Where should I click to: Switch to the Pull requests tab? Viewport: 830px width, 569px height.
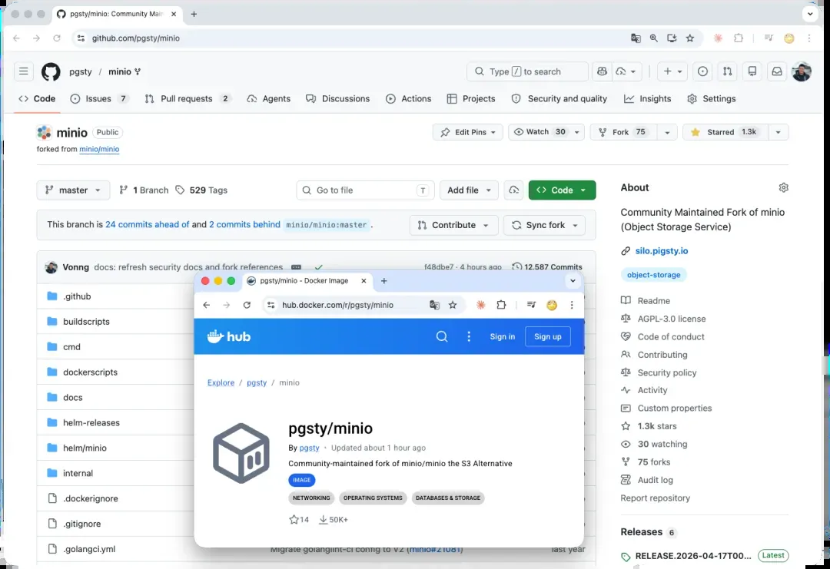coord(187,99)
